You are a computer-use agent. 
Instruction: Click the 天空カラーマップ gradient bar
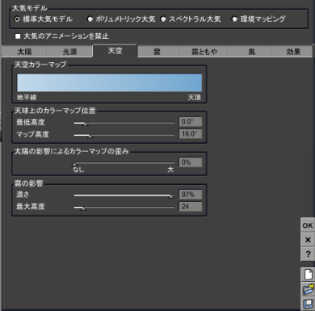[x=110, y=82]
